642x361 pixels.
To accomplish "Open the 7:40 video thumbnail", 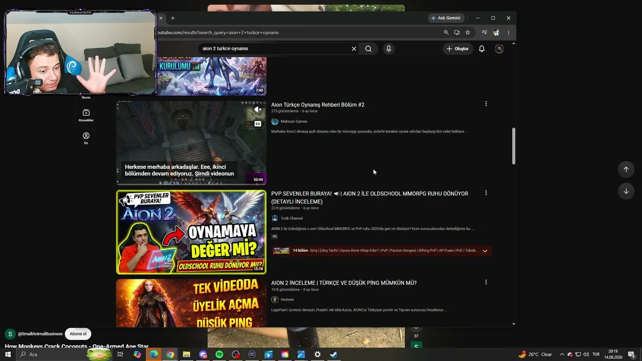I will click(x=211, y=76).
